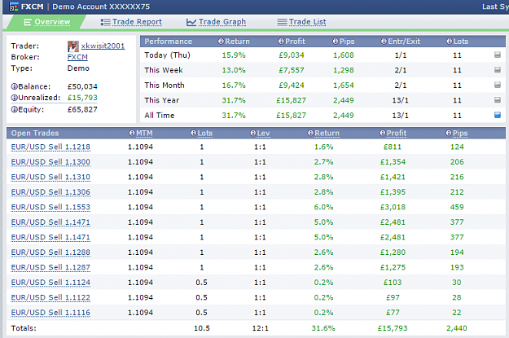Sort open trades by MTM column
509x338 pixels.
point(144,133)
